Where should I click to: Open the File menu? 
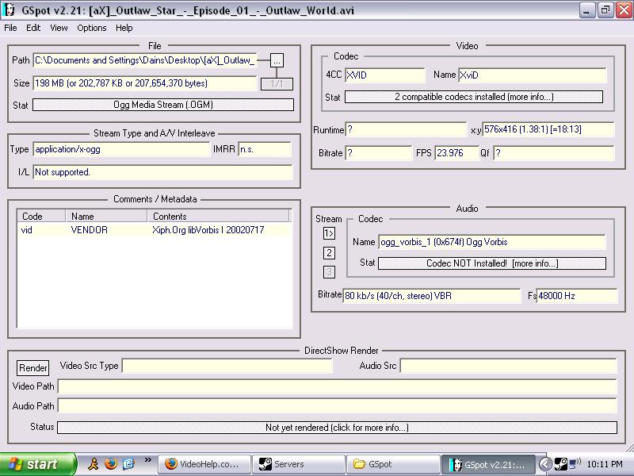coord(10,28)
